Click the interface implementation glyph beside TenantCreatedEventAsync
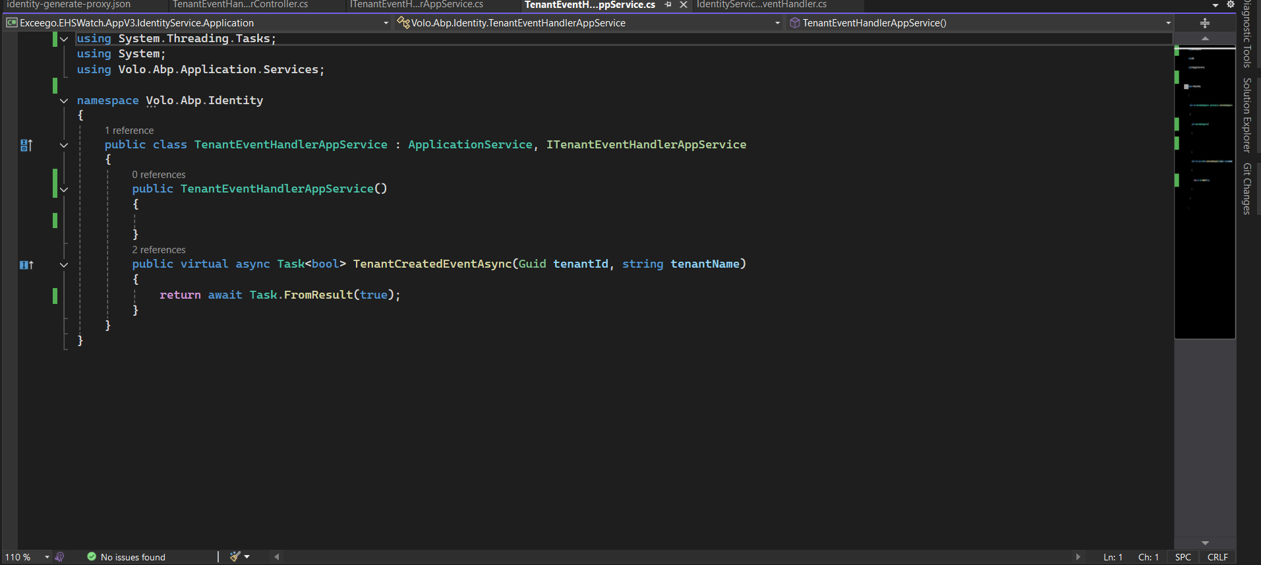 tap(26, 265)
